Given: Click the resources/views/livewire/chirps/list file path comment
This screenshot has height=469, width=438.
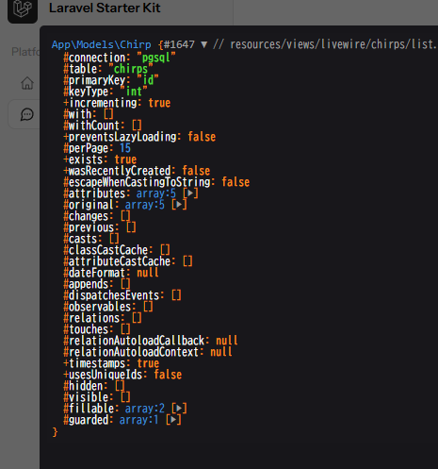Looking at the screenshot, I should (325, 44).
